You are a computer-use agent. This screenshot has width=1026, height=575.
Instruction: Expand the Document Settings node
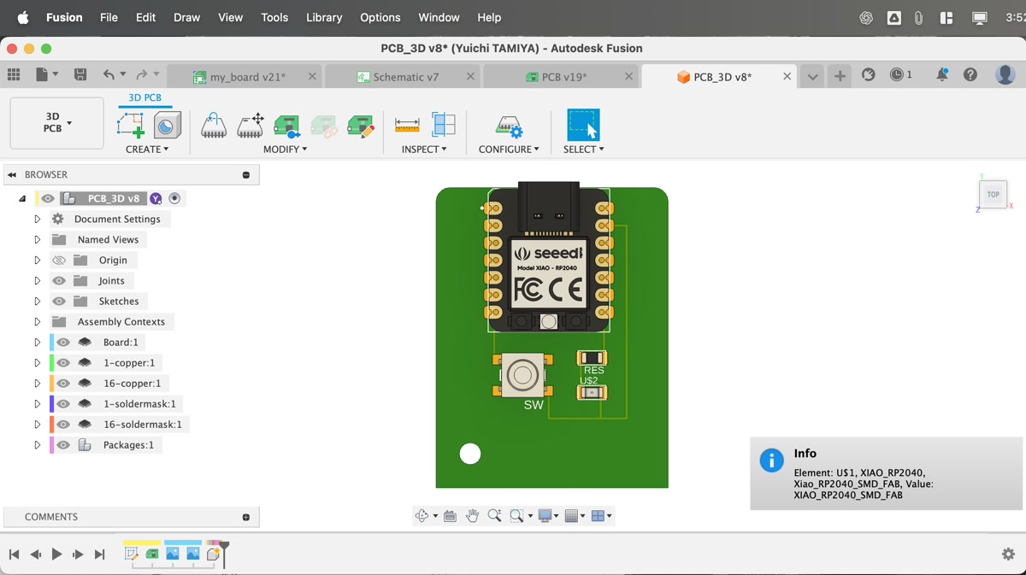pos(37,219)
